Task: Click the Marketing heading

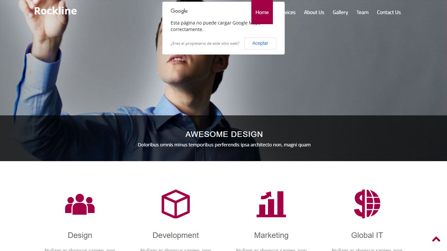Action: click(271, 235)
